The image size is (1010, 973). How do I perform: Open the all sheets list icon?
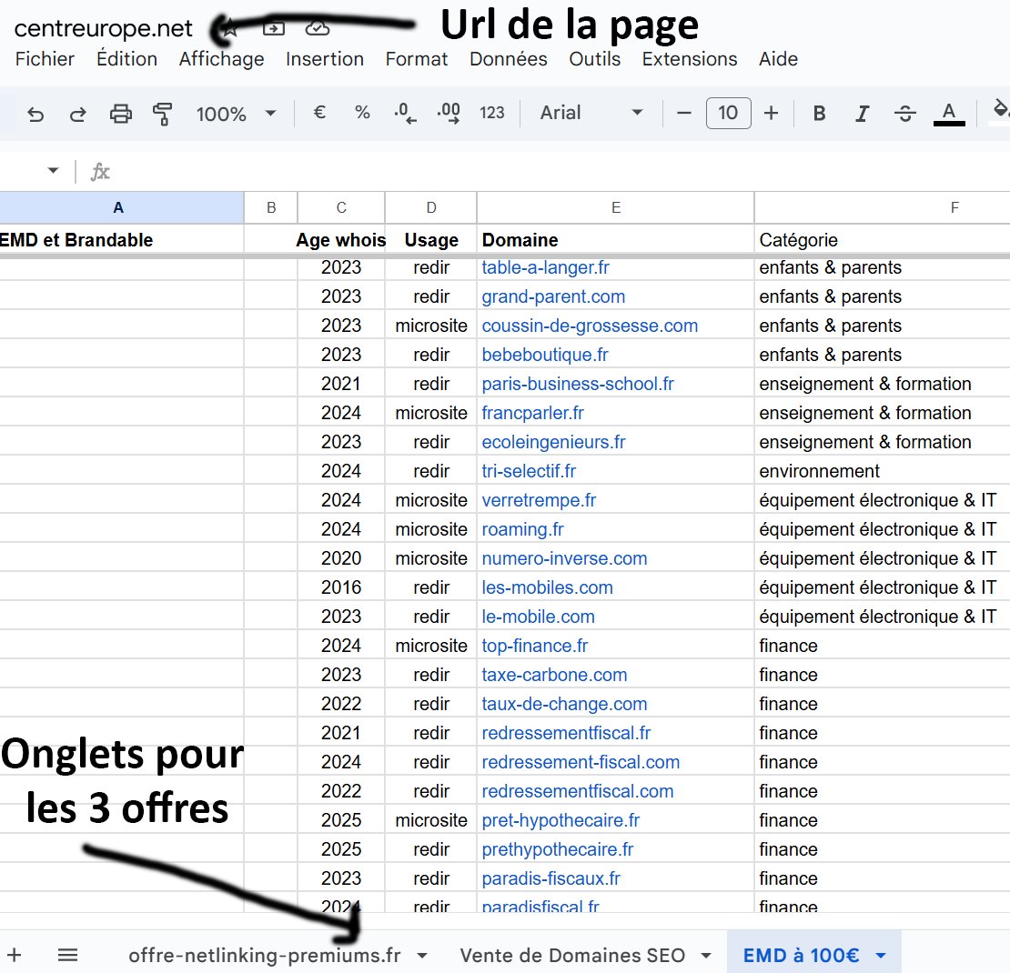pyautogui.click(x=67, y=955)
